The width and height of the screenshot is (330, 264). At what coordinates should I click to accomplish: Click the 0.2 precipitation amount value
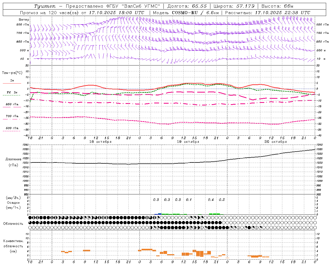(222, 200)
